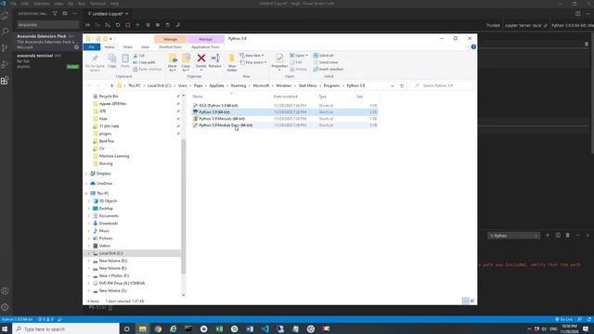The height and width of the screenshot is (334, 594).
Task: Click File Explorer icon in Windows taskbar
Action: pos(142,328)
